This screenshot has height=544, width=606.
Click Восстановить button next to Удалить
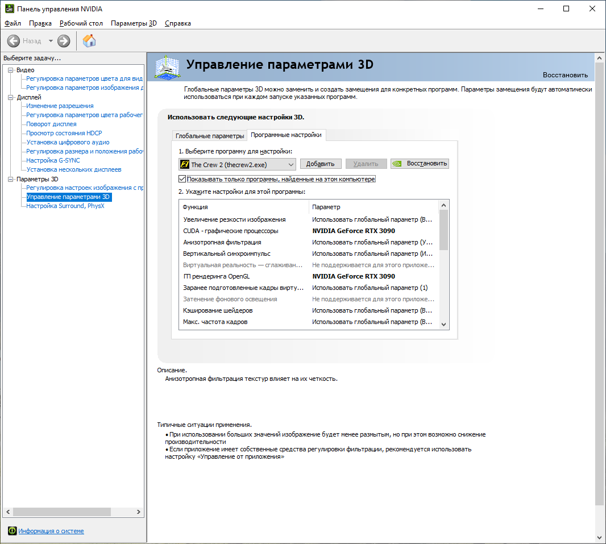(x=420, y=164)
